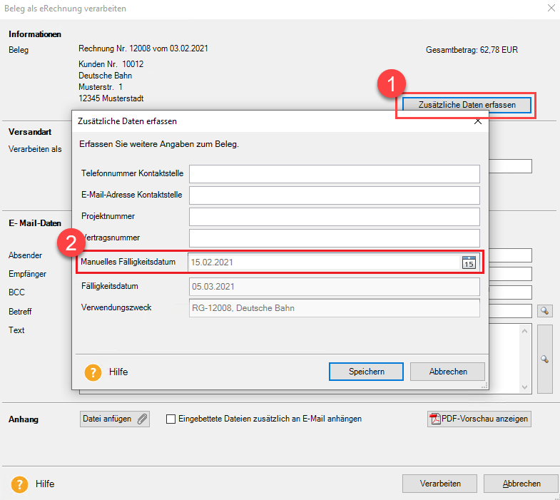Viewport: 560px width, 500px height.
Task: Click the magnifier button beside Text area
Action: (x=544, y=359)
